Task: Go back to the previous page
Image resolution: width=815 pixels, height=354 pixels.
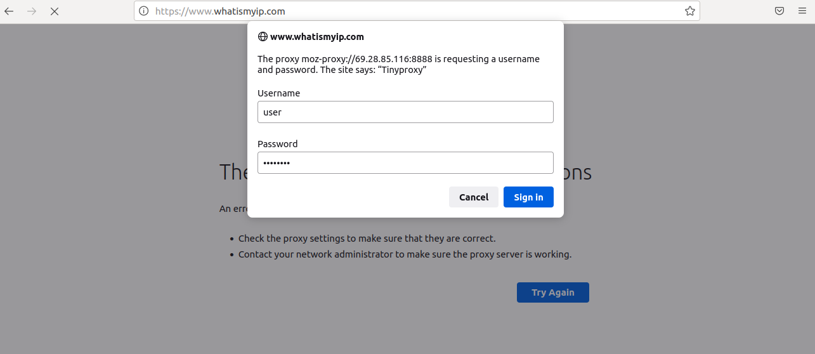Action: point(10,11)
